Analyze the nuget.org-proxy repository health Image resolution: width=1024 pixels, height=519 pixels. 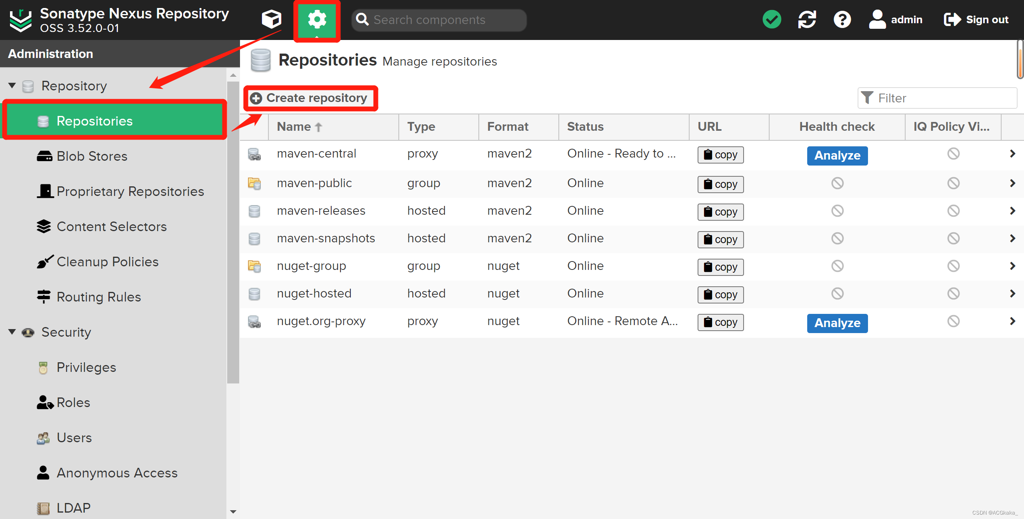(x=837, y=323)
